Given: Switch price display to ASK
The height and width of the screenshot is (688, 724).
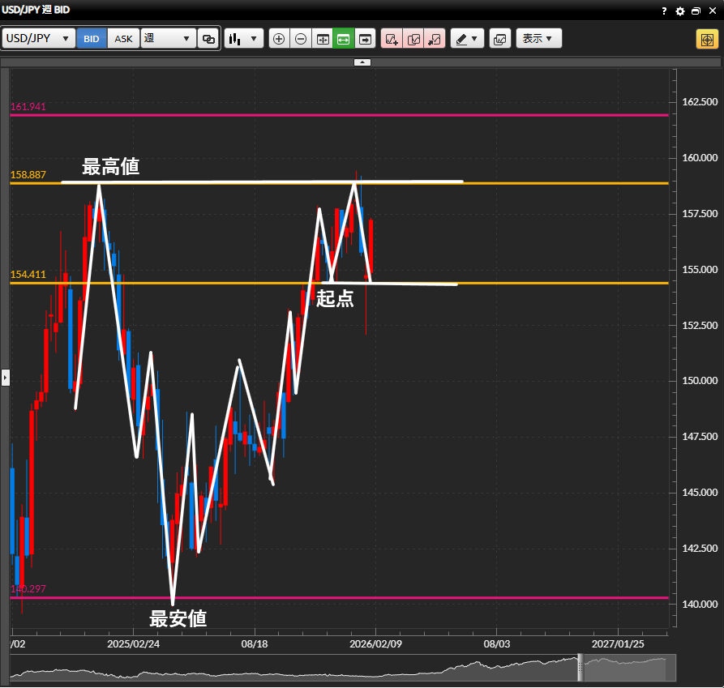Looking at the screenshot, I should [123, 39].
